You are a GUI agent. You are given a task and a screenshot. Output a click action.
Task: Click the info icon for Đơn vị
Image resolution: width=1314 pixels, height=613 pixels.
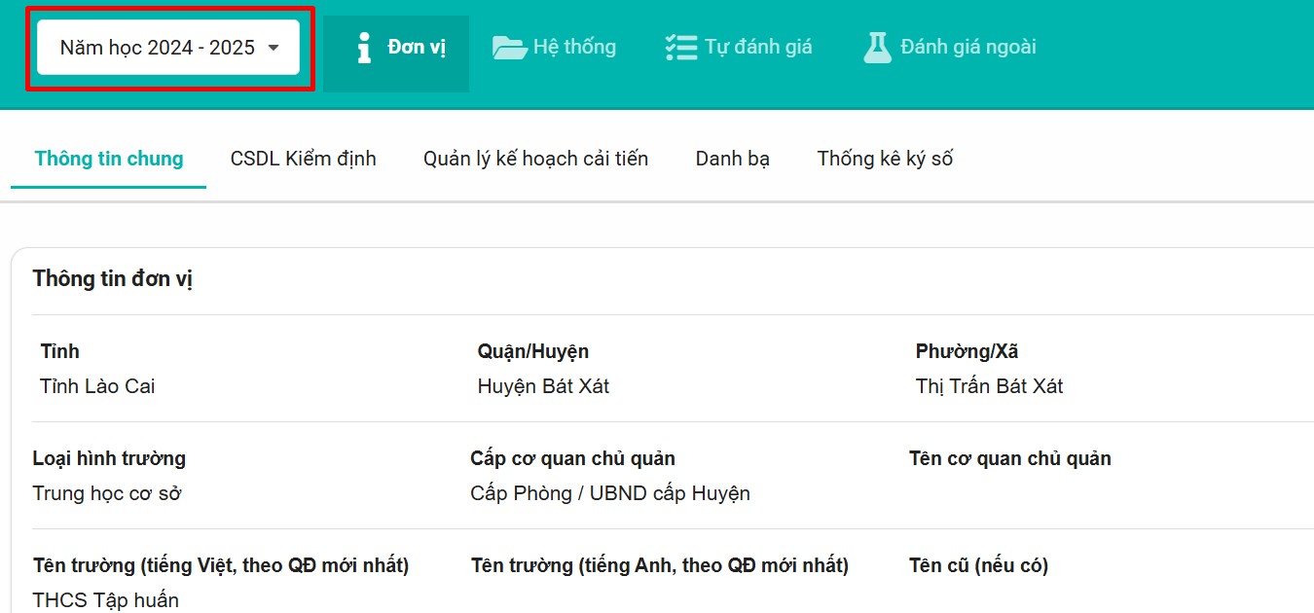tap(364, 48)
